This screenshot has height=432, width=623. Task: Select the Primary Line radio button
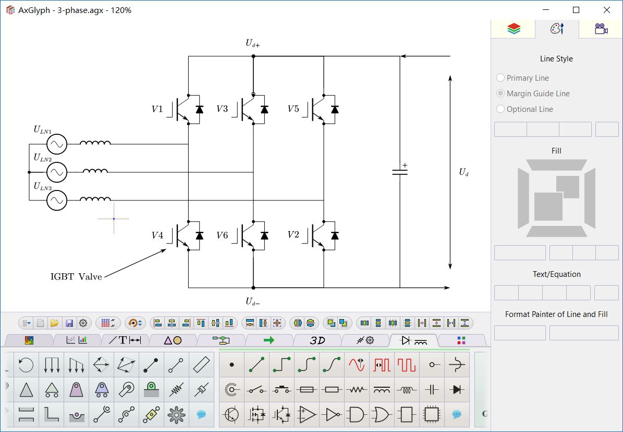500,78
